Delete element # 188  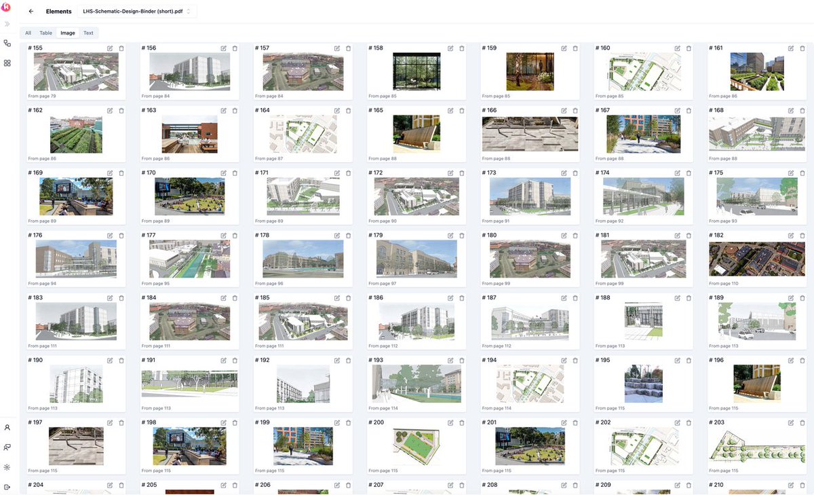[x=689, y=298]
